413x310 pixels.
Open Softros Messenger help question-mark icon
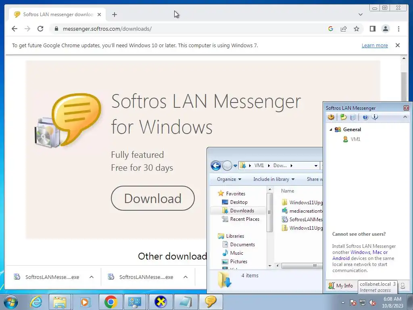(x=365, y=117)
